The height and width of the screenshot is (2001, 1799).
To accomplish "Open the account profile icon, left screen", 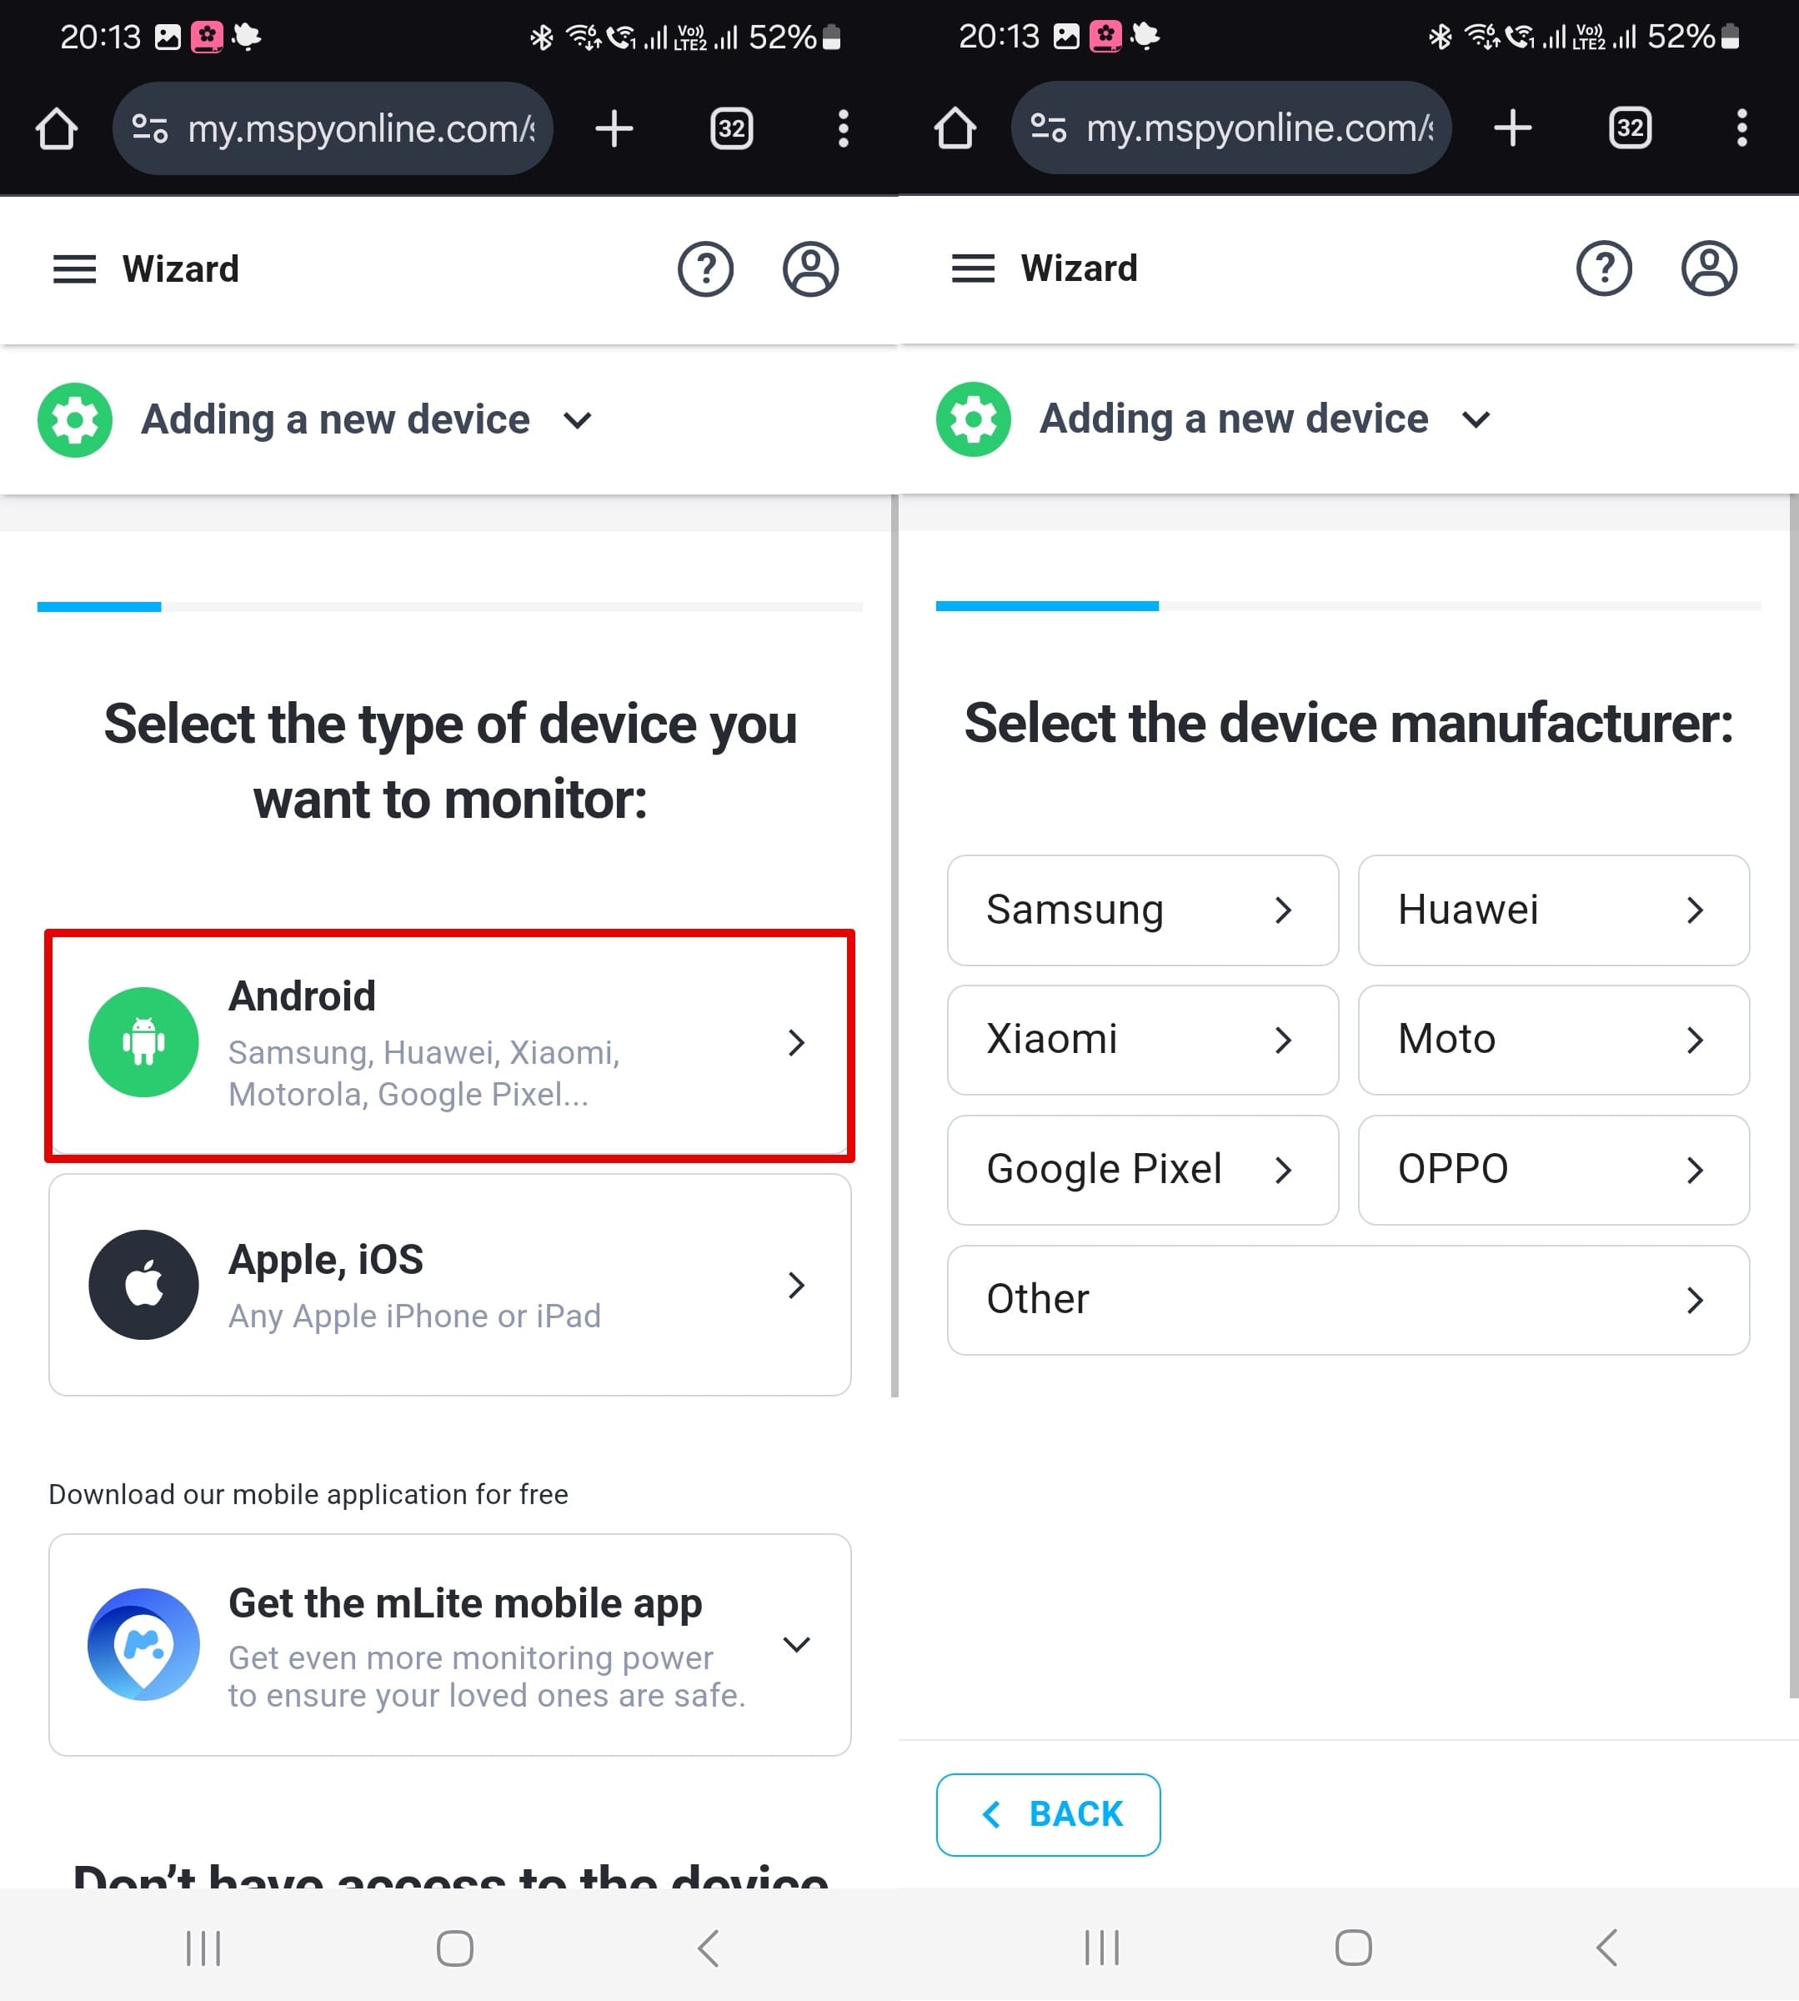I will [x=810, y=269].
